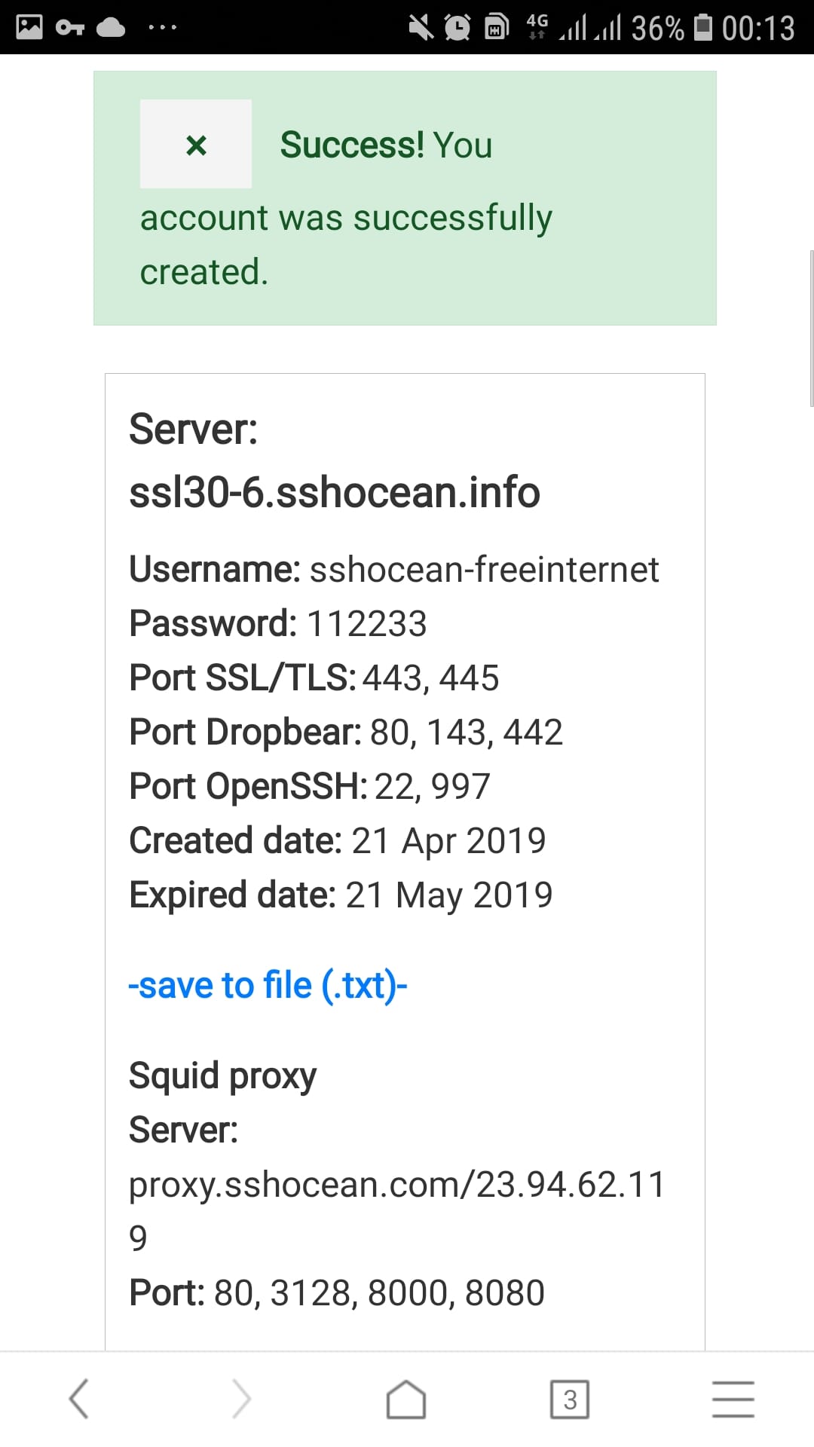Viewport: 814px width, 1447px height.
Task: Open the browser hamburger menu
Action: 733,1400
